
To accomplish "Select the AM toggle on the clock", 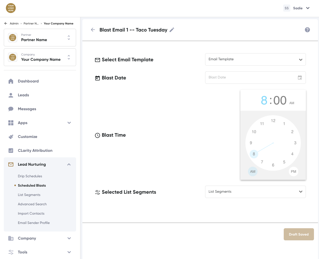I will 253,171.
